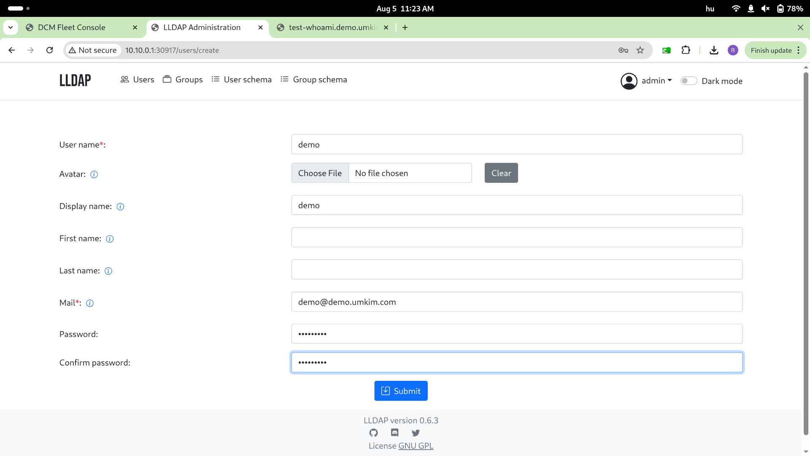Focus the First name input field

[x=517, y=237]
